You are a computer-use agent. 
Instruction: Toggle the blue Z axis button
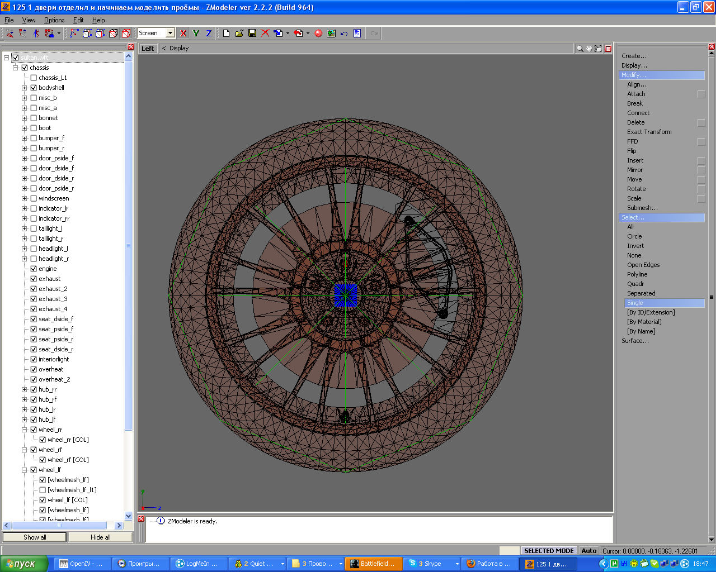pos(209,34)
